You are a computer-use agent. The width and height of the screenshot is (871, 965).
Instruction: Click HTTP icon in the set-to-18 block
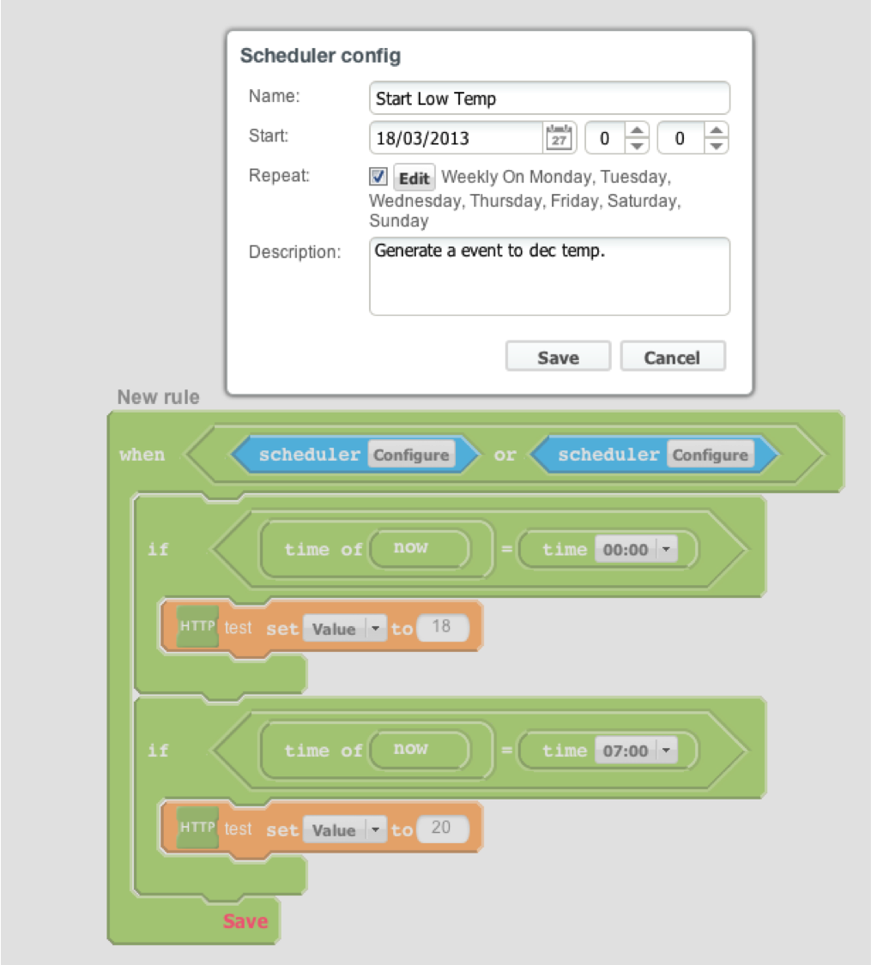pos(197,627)
